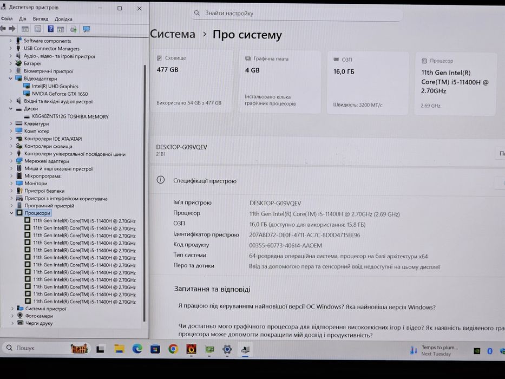Click the Миша й інші вказівні пристрої icon
This screenshot has height=379, width=505.
(x=19, y=168)
